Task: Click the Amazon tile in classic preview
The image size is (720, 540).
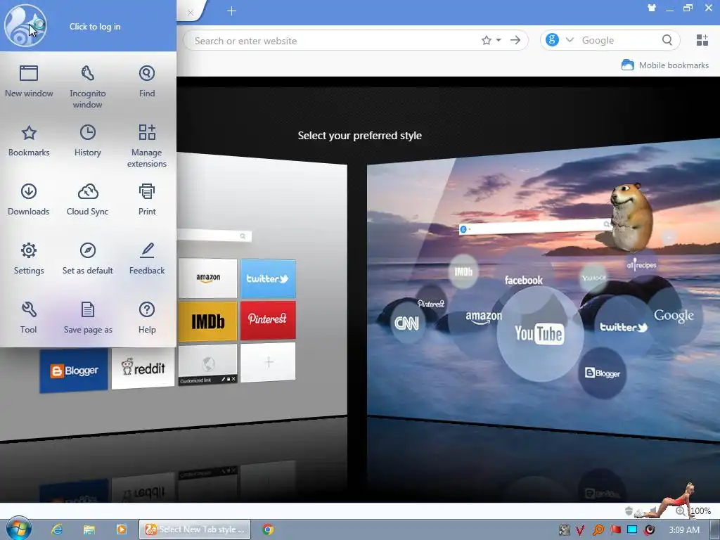Action: coord(208,278)
